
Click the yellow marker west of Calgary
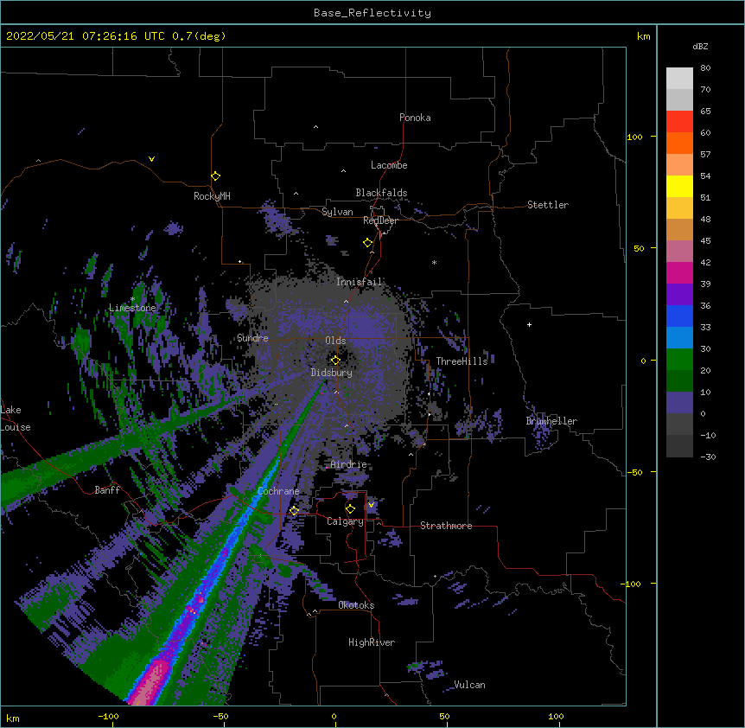tap(294, 511)
